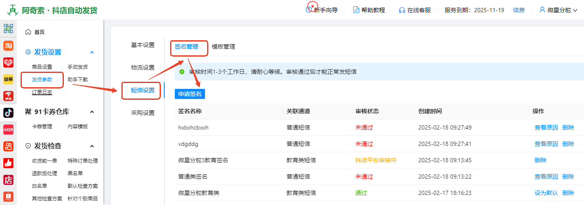Open 订单日志 in sidebar
584x205 pixels.
pos(42,92)
